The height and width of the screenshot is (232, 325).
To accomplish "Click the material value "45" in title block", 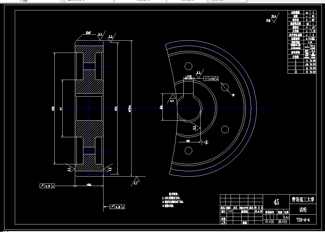I will (x=276, y=202).
